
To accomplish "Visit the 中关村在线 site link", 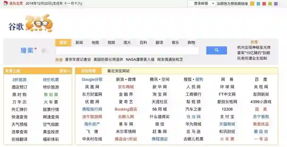I will [92, 139].
